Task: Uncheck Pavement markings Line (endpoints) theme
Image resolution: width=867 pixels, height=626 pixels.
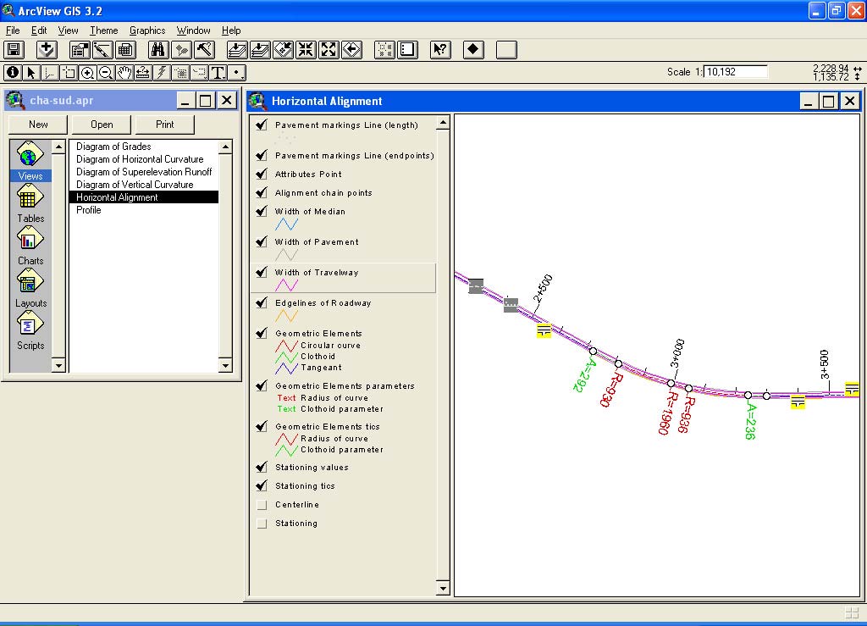Action: click(x=262, y=155)
